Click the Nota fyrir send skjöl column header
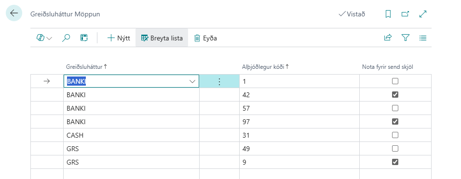 pyautogui.click(x=388, y=67)
